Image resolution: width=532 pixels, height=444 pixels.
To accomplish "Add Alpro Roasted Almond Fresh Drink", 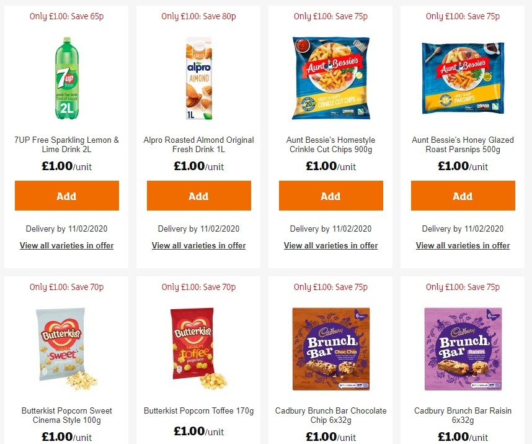I will (198, 196).
